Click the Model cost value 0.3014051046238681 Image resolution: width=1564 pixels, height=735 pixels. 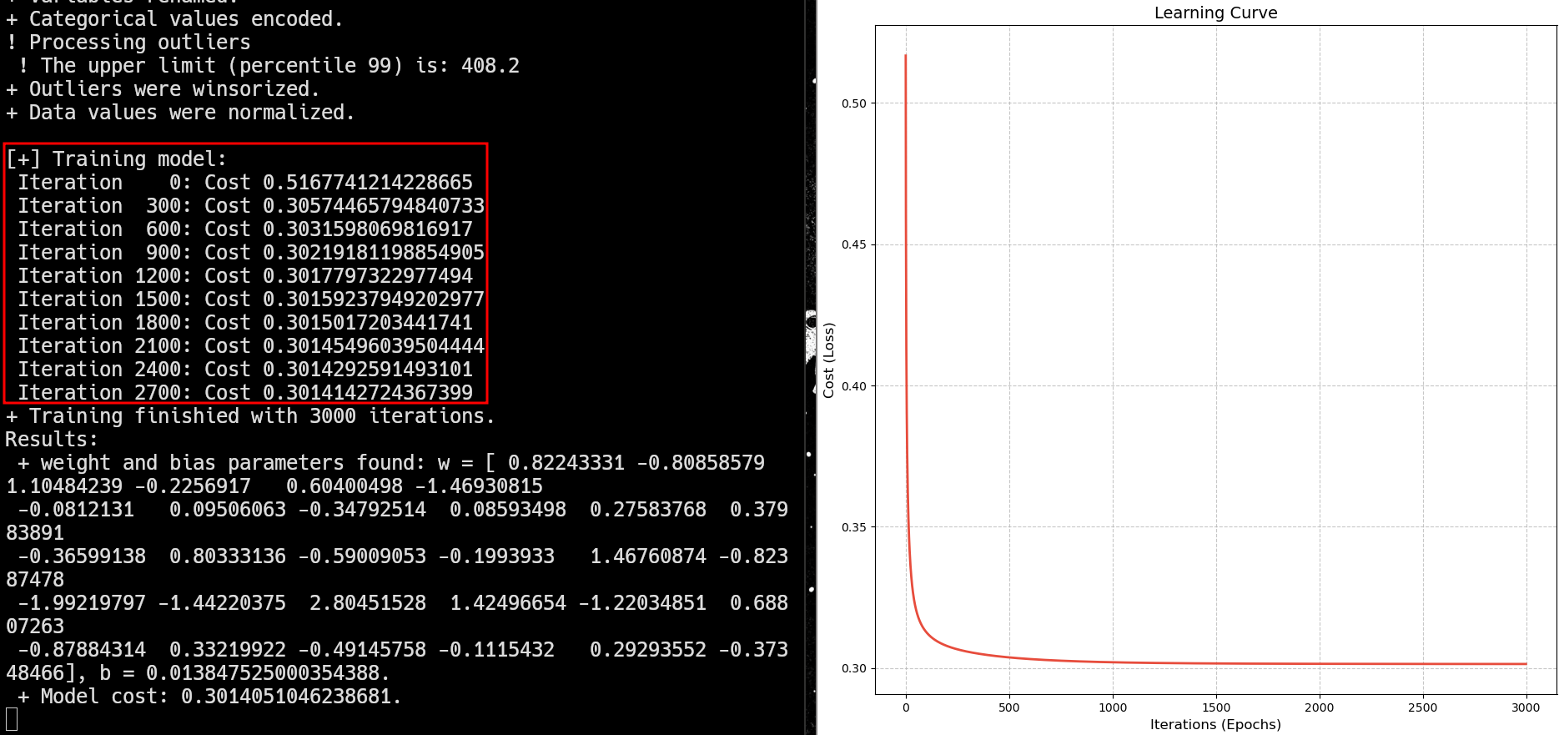(285, 696)
